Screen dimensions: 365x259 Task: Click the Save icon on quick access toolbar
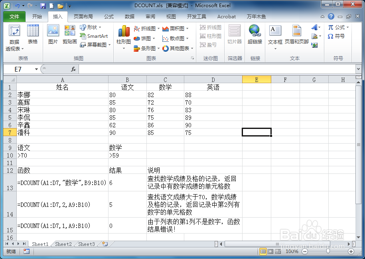(43, 5)
